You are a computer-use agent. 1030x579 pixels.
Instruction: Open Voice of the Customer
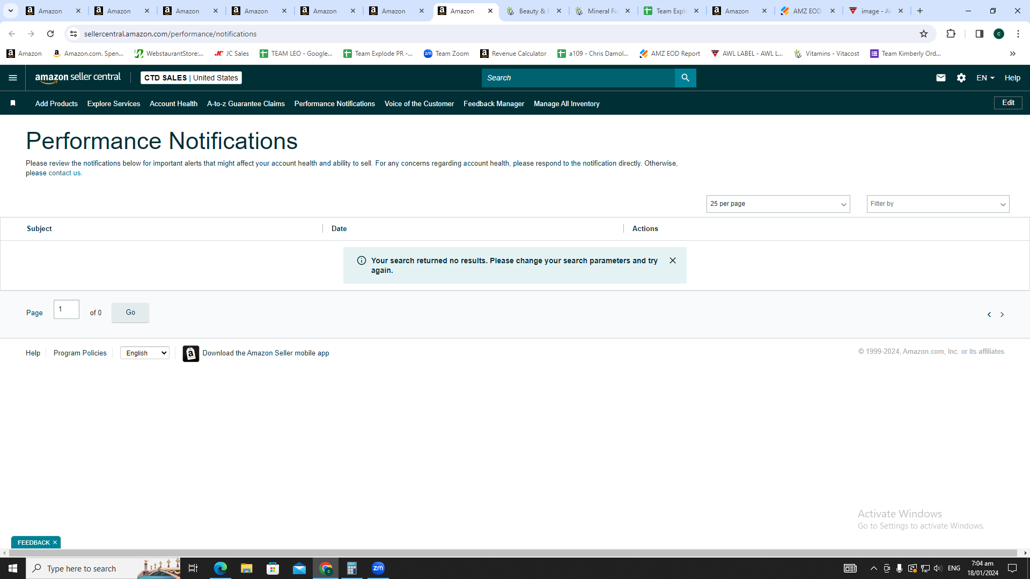(419, 103)
